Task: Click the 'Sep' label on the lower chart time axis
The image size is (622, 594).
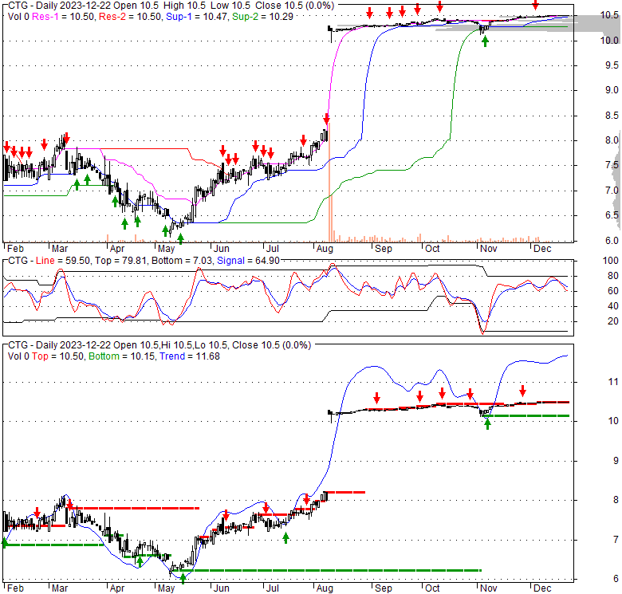Action: (384, 588)
